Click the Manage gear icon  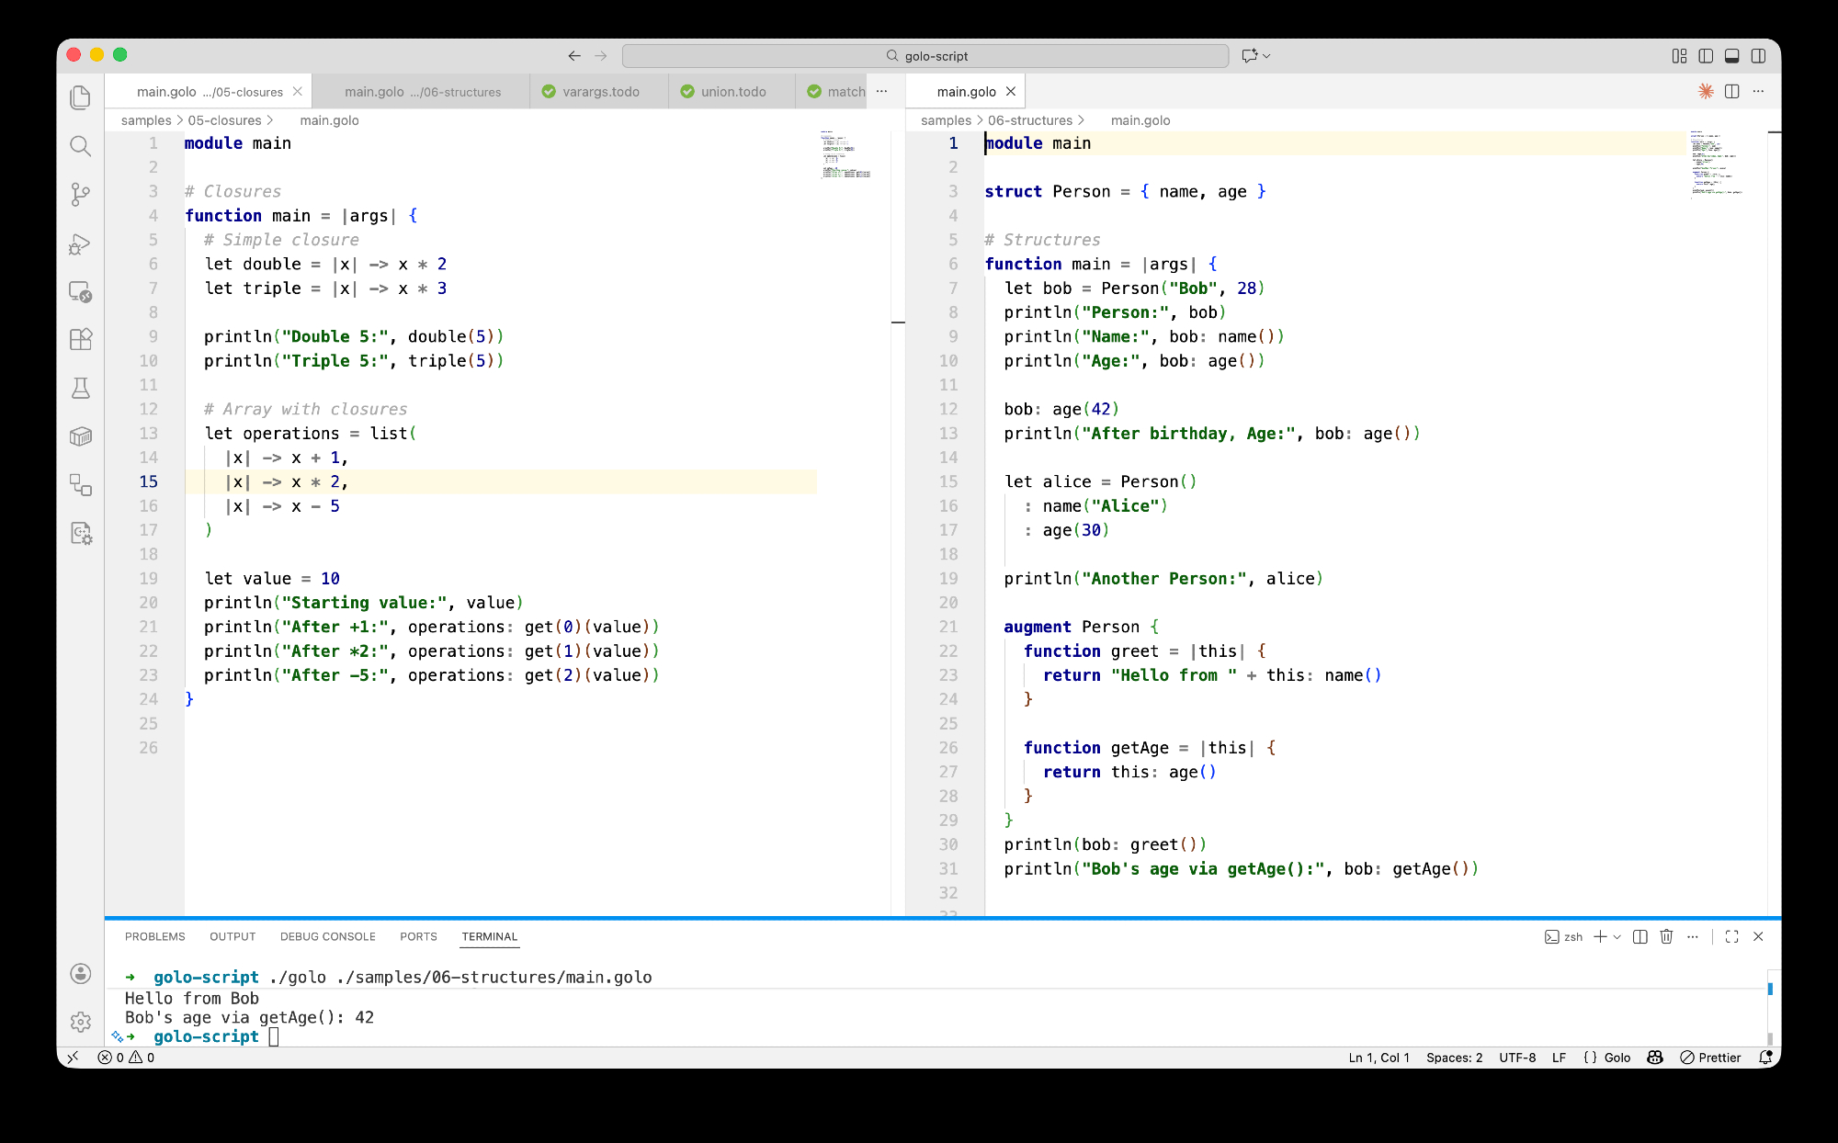tap(81, 1021)
